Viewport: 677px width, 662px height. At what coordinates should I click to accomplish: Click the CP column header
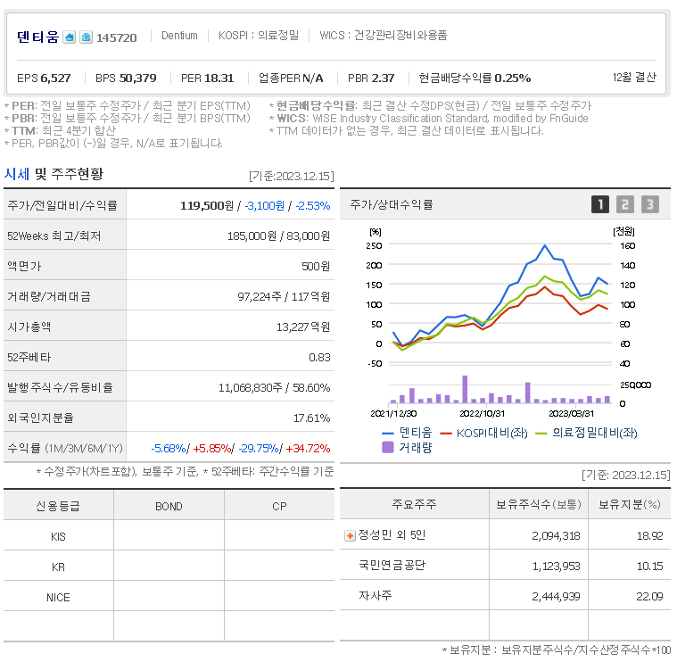[279, 506]
